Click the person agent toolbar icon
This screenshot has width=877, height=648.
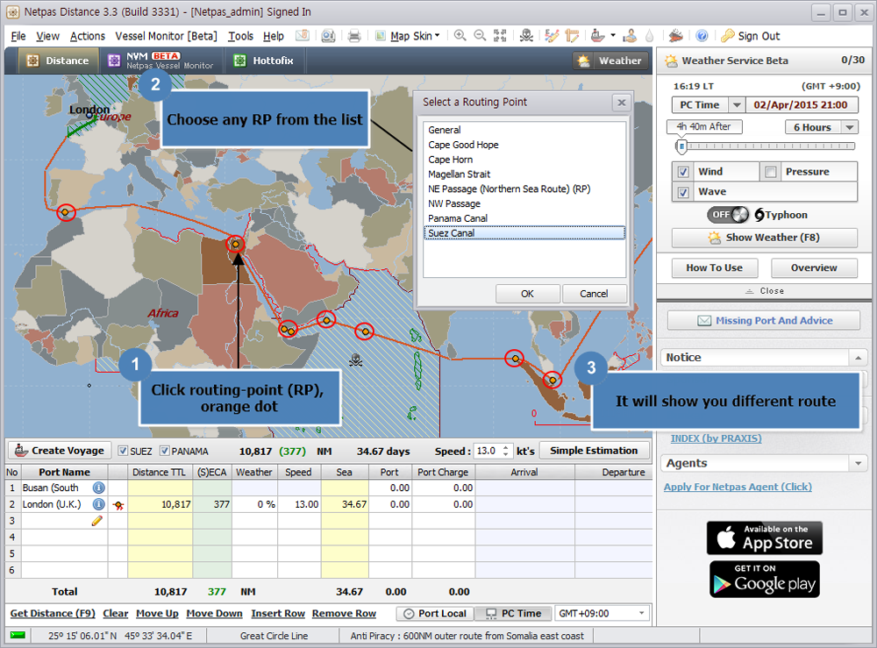[630, 36]
